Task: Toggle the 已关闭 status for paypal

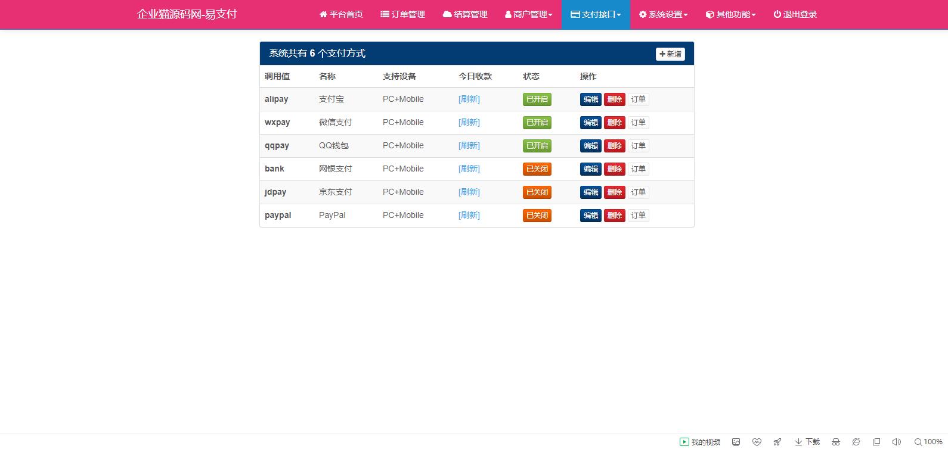Action: 537,216
